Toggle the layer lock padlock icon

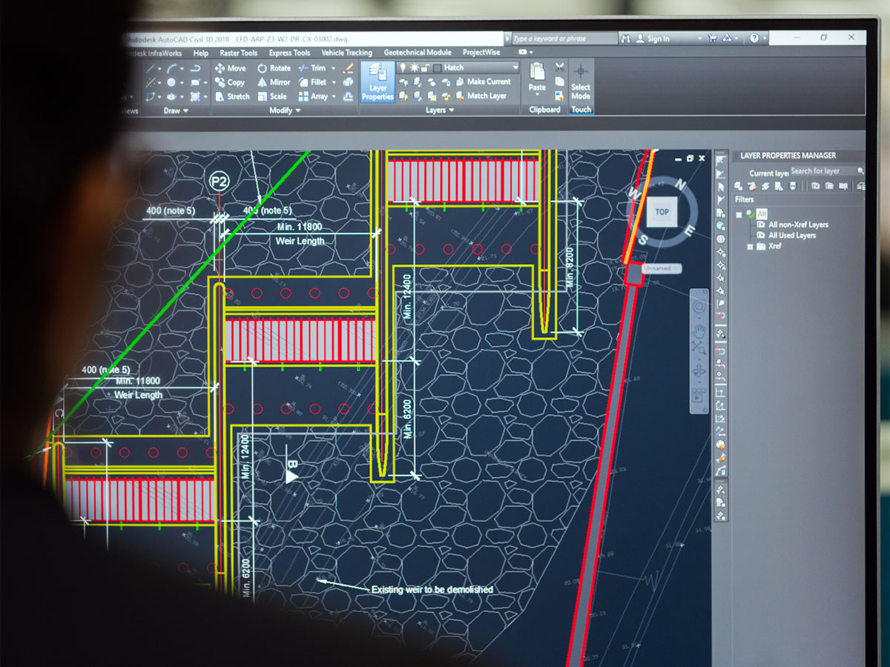click(x=426, y=67)
